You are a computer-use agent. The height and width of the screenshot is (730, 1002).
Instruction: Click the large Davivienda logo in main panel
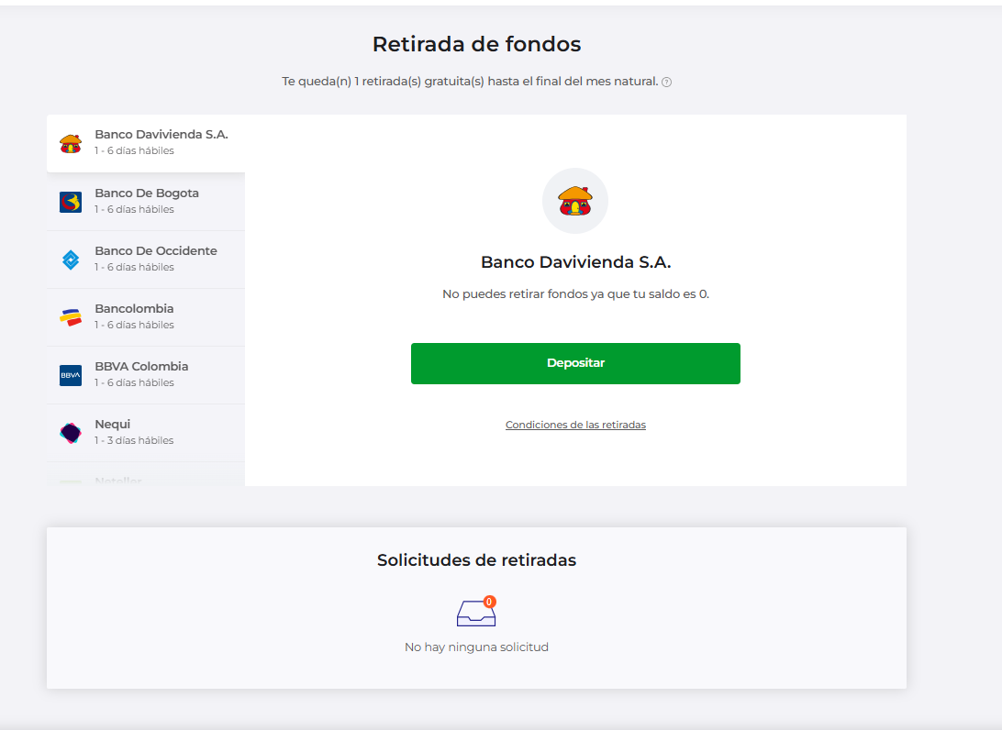[575, 200]
